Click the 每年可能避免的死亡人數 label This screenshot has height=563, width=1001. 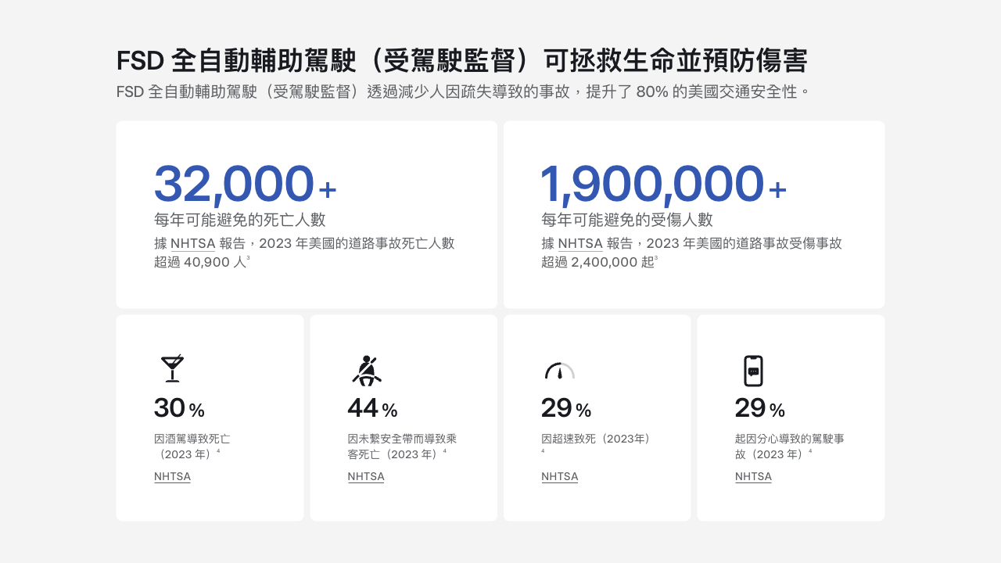(x=239, y=220)
